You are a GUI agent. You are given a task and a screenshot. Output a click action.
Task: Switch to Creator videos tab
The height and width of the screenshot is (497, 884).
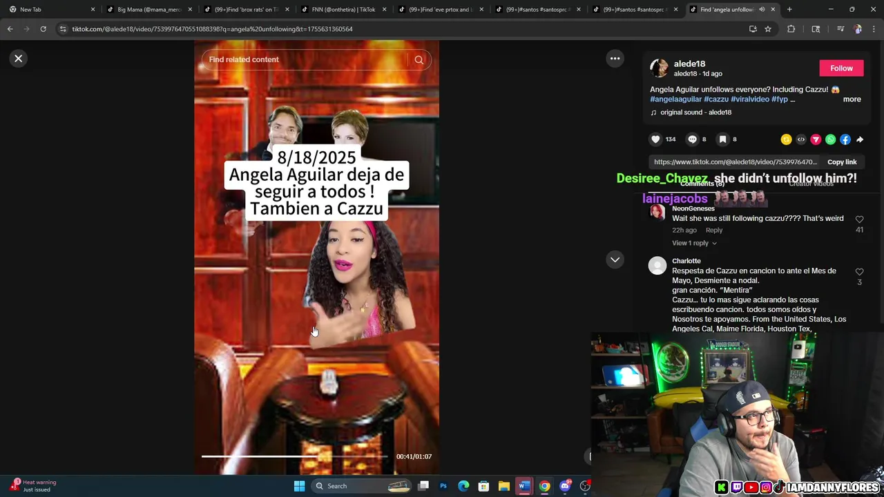[x=811, y=184]
